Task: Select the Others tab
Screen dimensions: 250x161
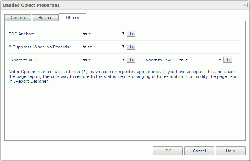Action: click(72, 18)
